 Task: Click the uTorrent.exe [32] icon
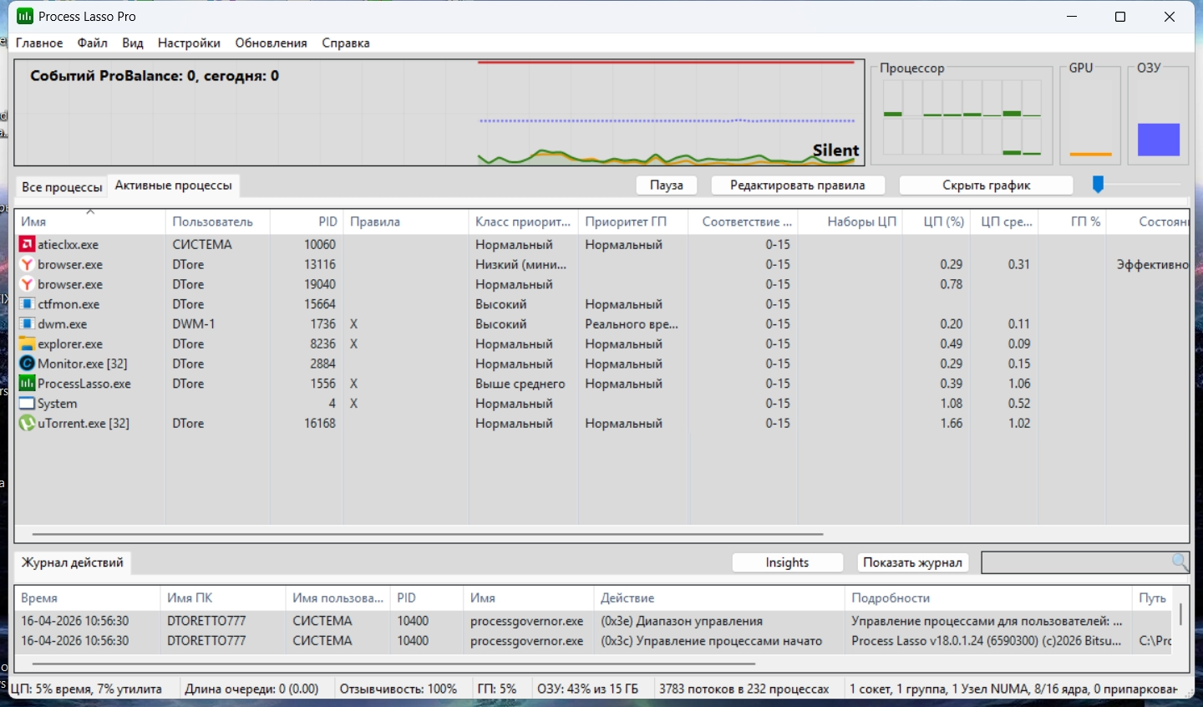click(x=27, y=424)
